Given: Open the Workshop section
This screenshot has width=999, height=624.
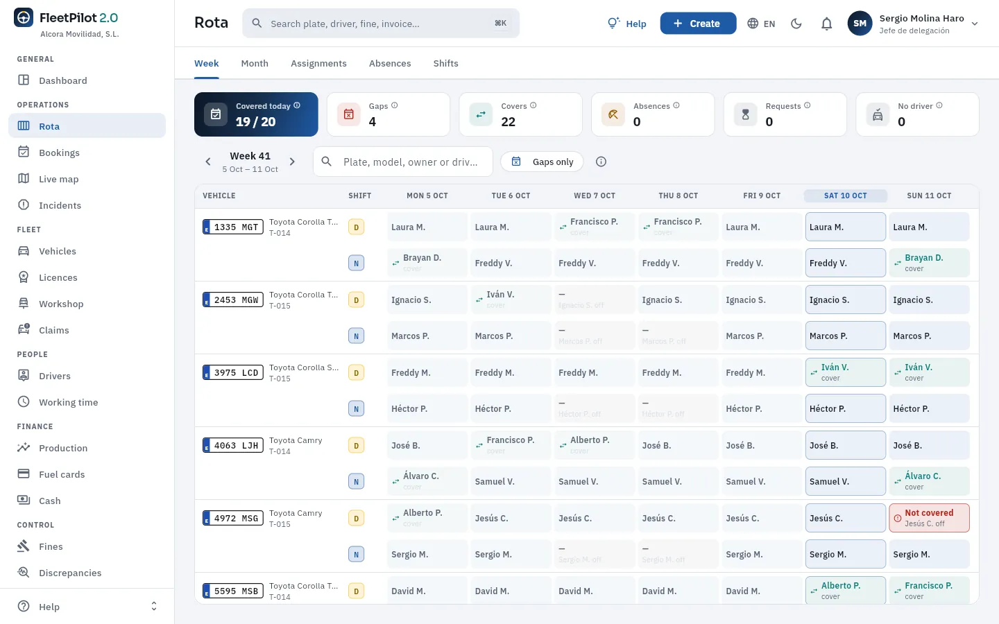Looking at the screenshot, I should pyautogui.click(x=87, y=304).
